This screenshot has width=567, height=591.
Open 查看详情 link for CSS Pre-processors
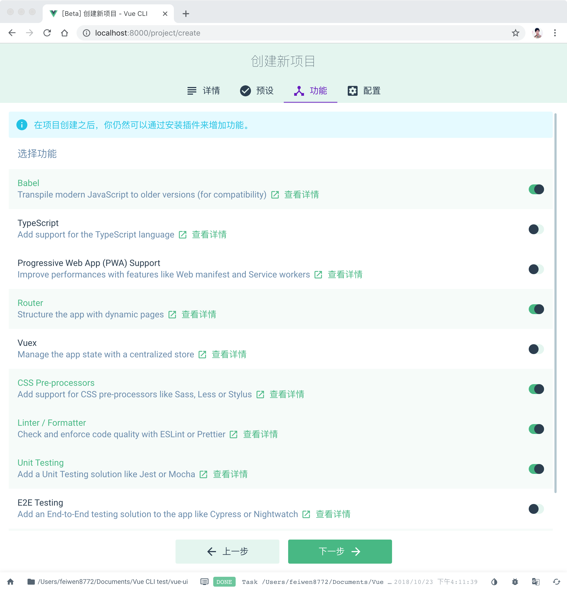(287, 394)
